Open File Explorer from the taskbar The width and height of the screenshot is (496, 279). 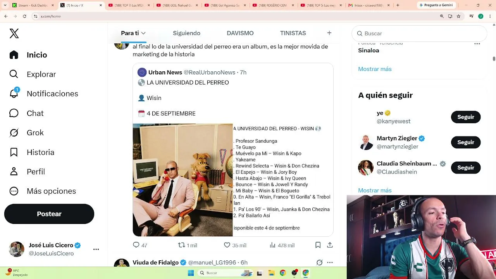pos(271,273)
